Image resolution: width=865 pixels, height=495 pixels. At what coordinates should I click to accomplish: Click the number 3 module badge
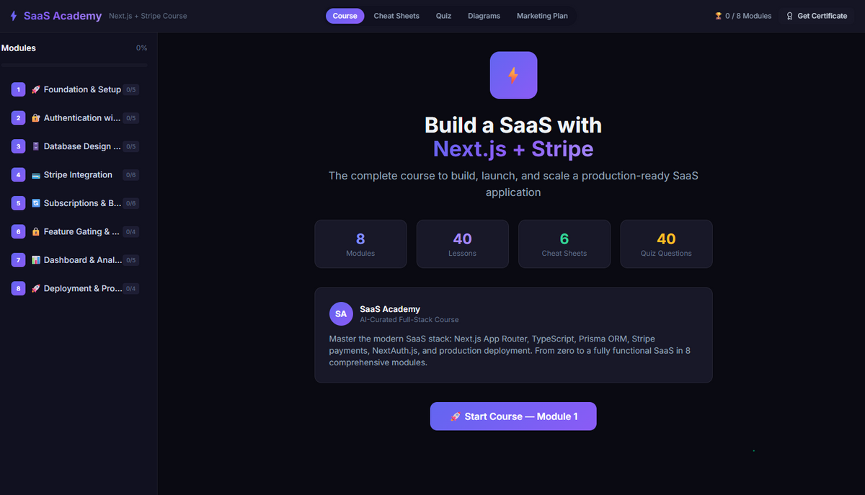coord(18,146)
